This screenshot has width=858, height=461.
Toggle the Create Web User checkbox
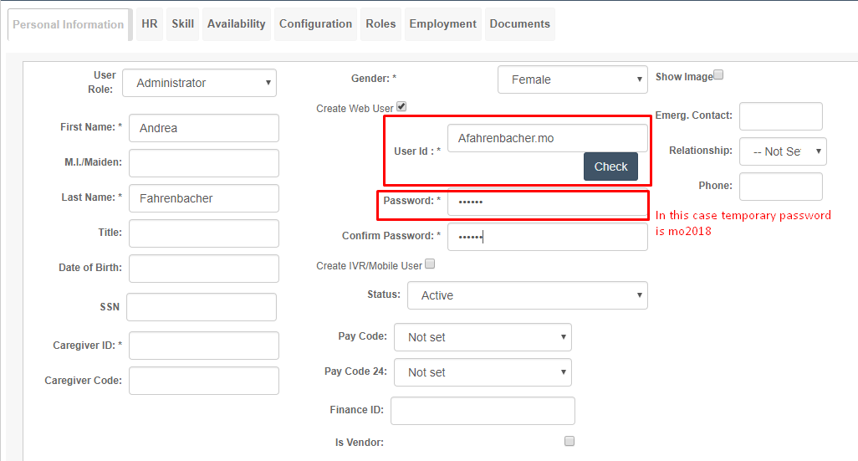(401, 106)
